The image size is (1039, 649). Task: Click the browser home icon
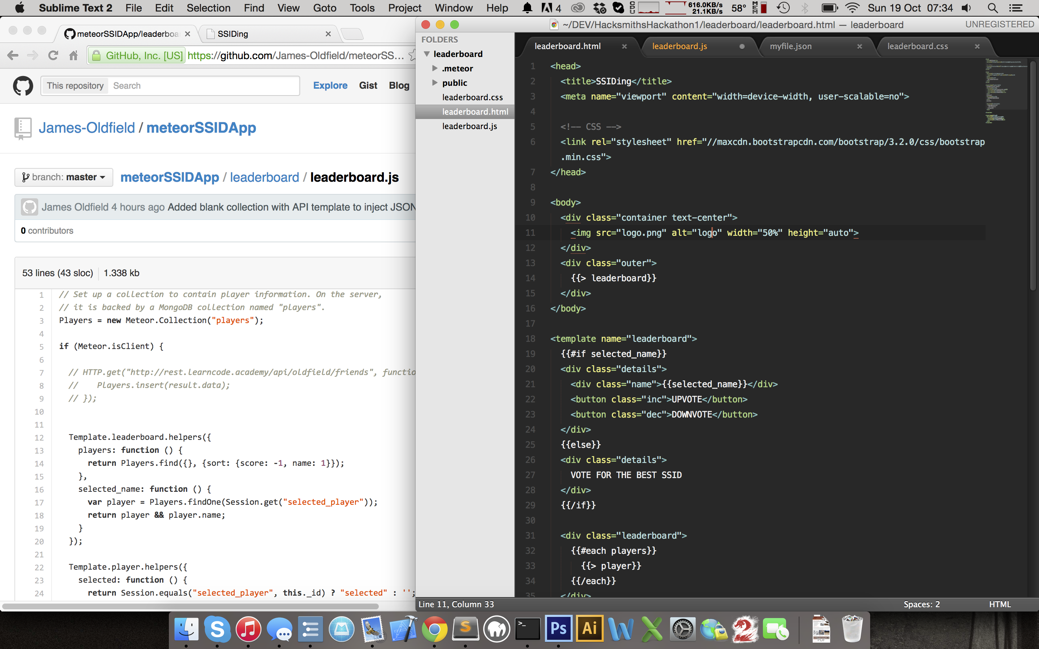pos(74,56)
